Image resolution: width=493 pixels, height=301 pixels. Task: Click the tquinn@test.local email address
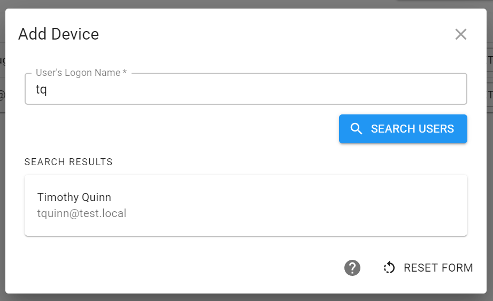tap(82, 213)
